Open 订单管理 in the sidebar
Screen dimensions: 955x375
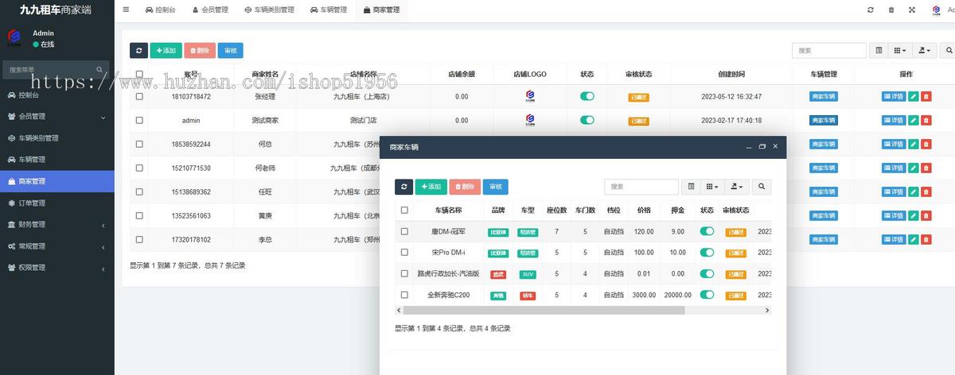(57, 203)
